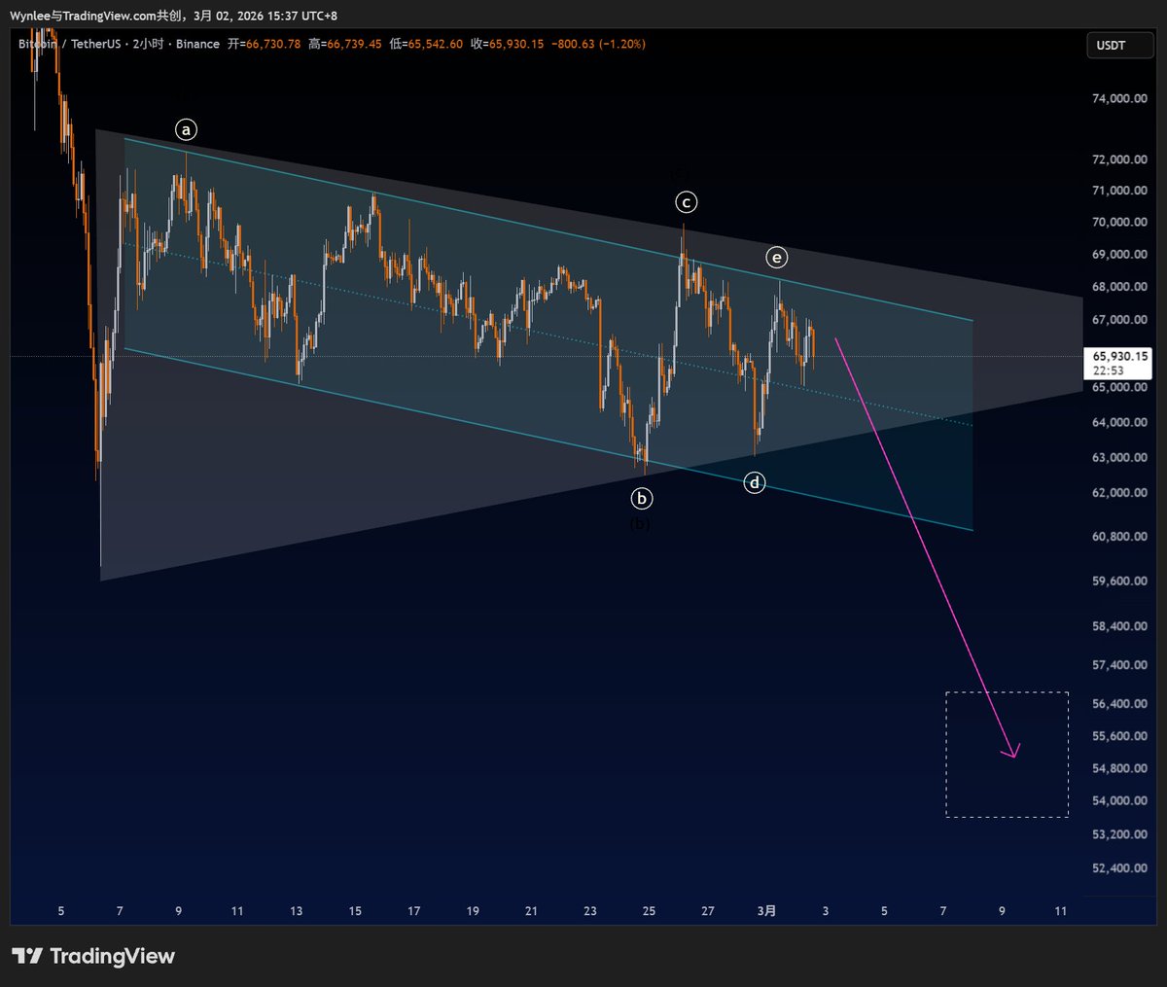The height and width of the screenshot is (987, 1167).
Task: Select the wave label circled a
Action: pos(186,129)
